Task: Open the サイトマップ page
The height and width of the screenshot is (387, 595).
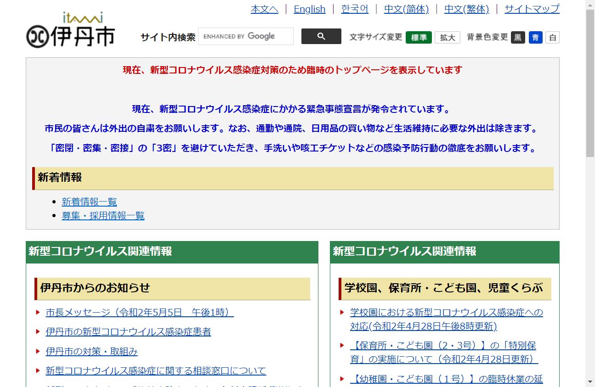Action: click(532, 9)
